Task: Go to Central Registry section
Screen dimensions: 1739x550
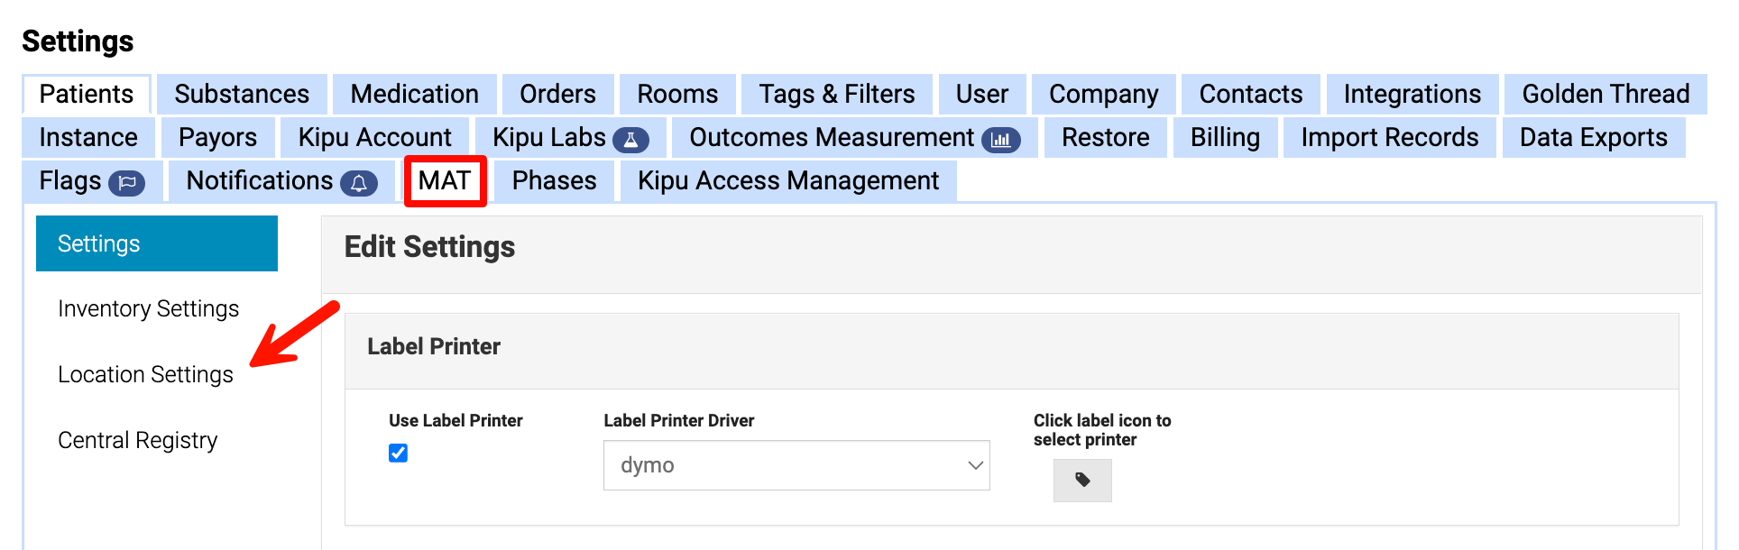Action: tap(137, 440)
